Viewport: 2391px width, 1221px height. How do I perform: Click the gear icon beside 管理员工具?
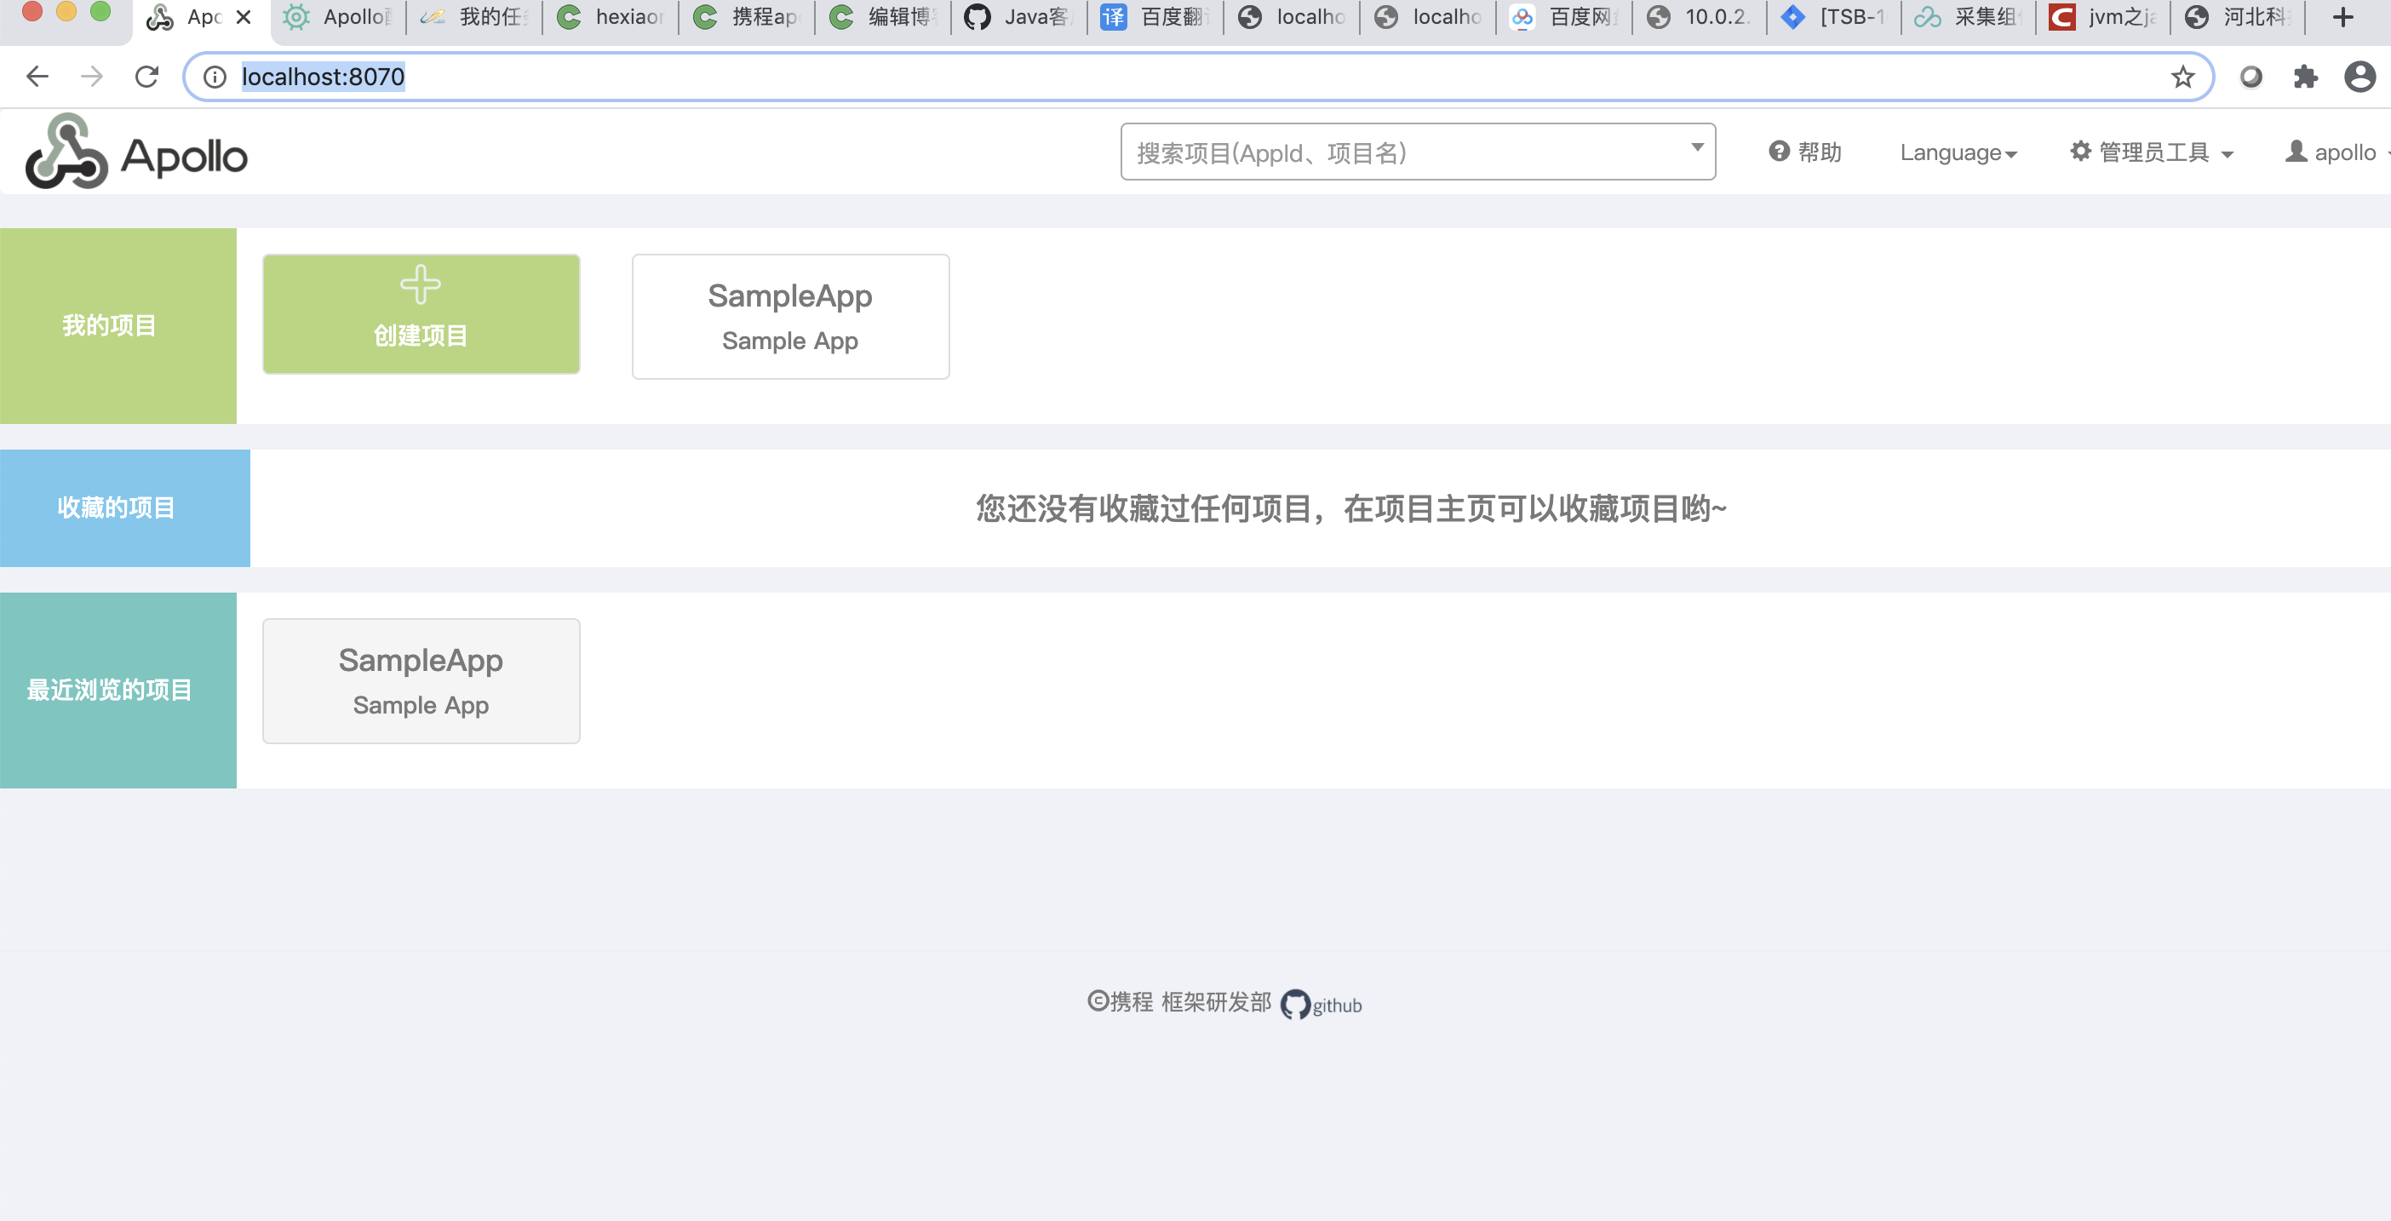coord(2080,152)
